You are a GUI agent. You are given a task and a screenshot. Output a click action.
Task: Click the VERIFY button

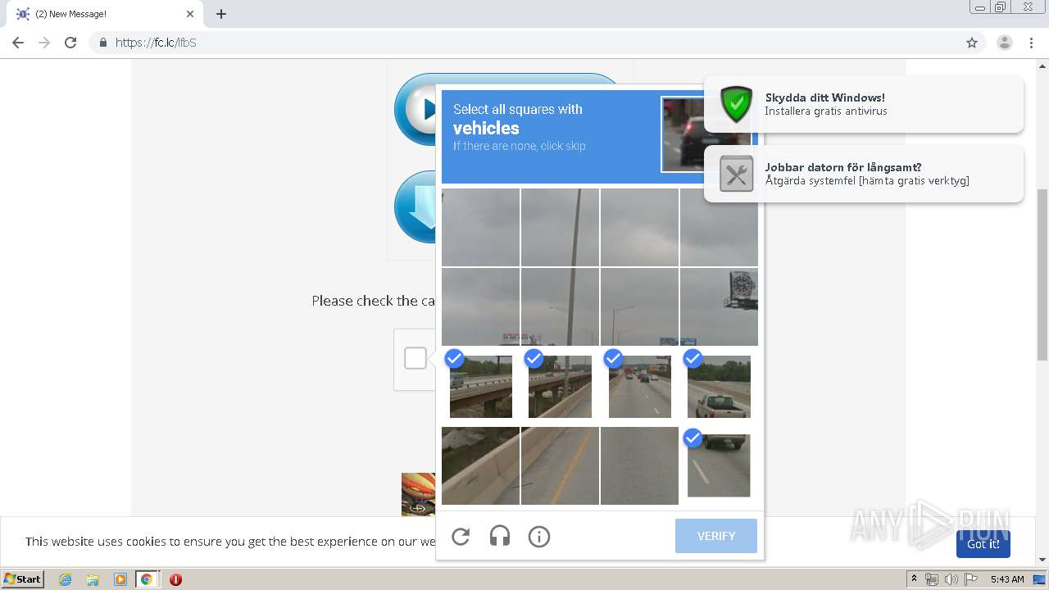pos(716,536)
